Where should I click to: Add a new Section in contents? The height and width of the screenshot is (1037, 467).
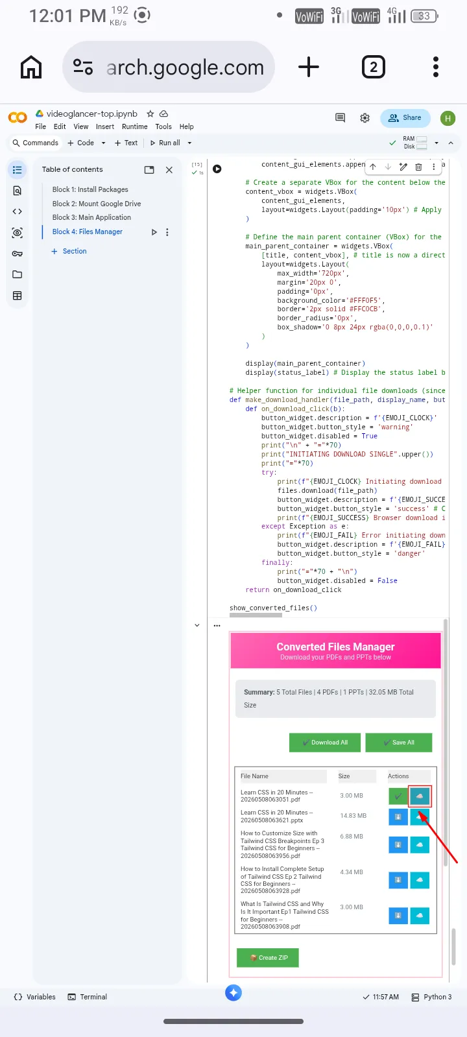pyautogui.click(x=69, y=251)
